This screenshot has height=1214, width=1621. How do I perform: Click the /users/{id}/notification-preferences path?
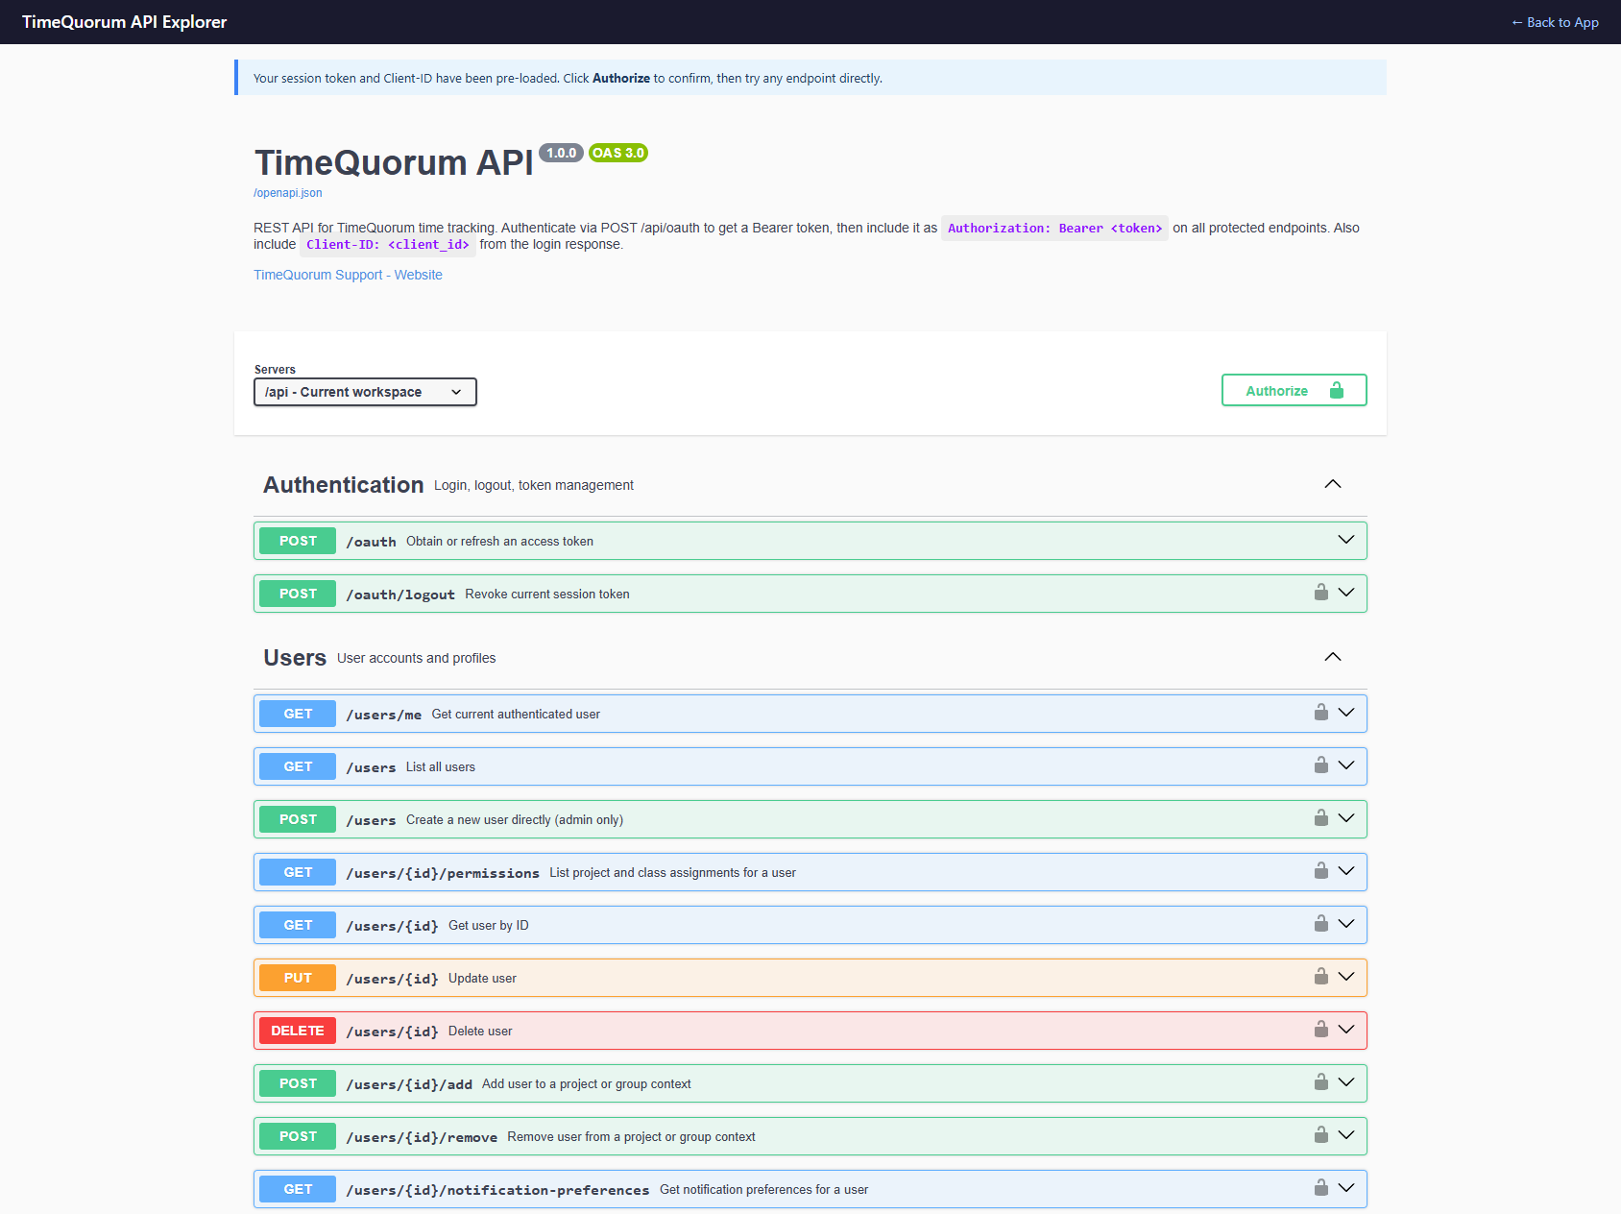pyautogui.click(x=497, y=1190)
